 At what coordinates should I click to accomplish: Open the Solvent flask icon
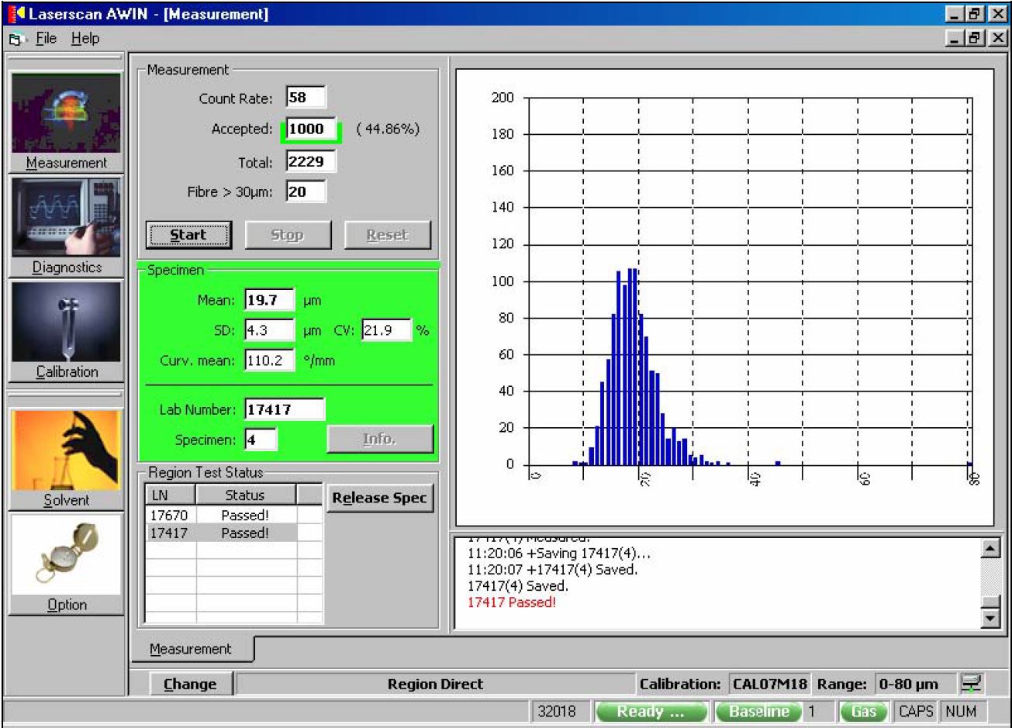click(66, 450)
